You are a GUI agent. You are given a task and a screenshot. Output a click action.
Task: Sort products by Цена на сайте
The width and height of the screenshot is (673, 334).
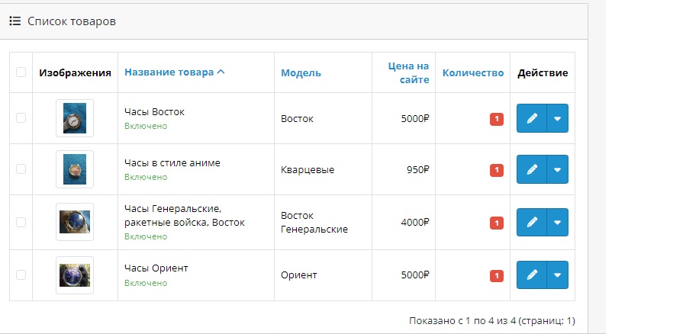tap(408, 72)
